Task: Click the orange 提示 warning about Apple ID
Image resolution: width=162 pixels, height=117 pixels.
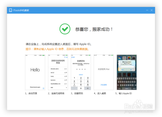Action: pyautogui.click(x=57, y=49)
